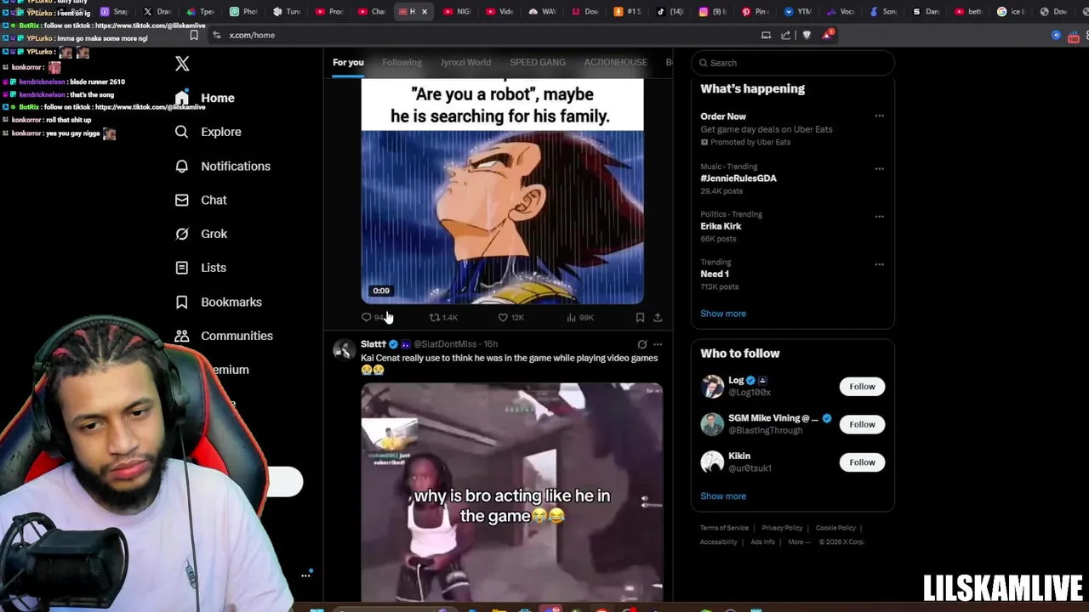Open Notifications in the sidebar
This screenshot has height=612, width=1089.
click(x=223, y=166)
